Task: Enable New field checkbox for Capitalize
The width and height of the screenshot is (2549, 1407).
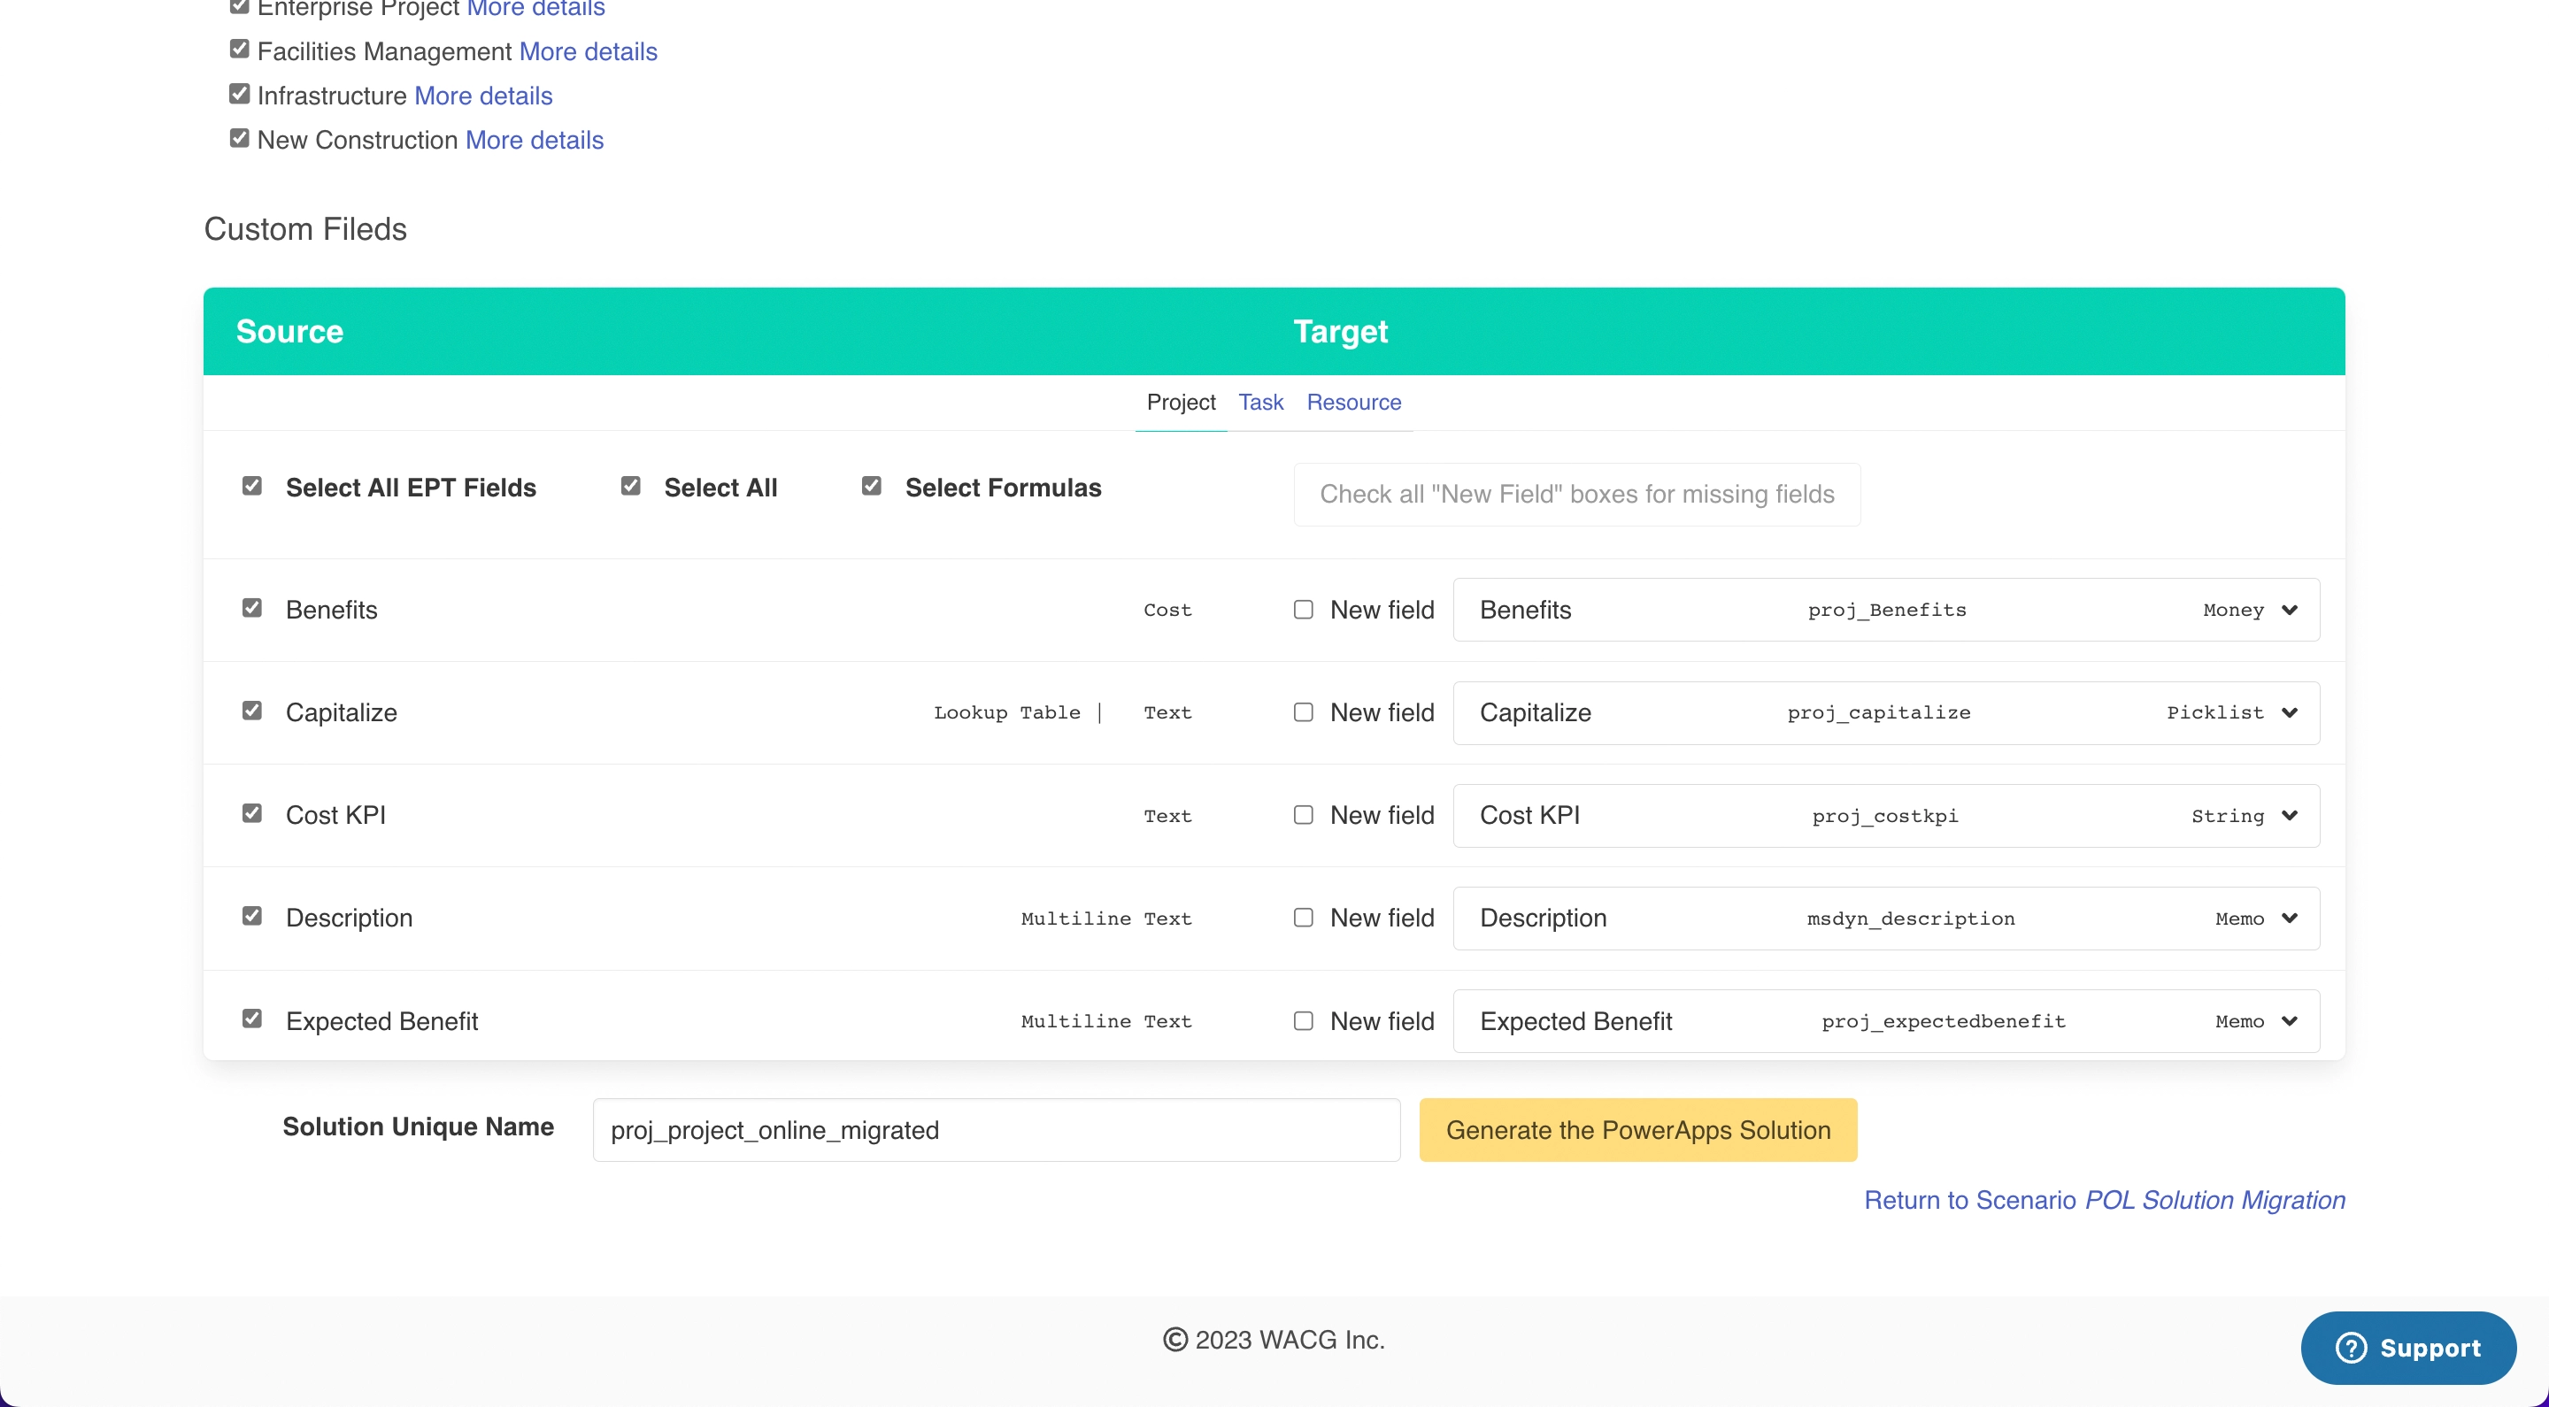Action: (x=1303, y=712)
